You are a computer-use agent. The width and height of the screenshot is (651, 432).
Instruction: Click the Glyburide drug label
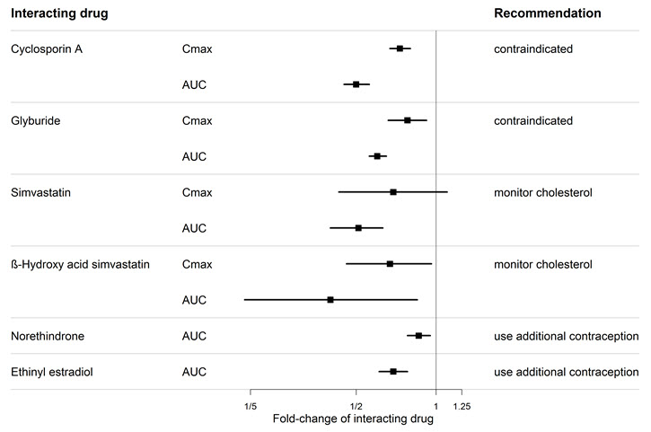(x=35, y=120)
